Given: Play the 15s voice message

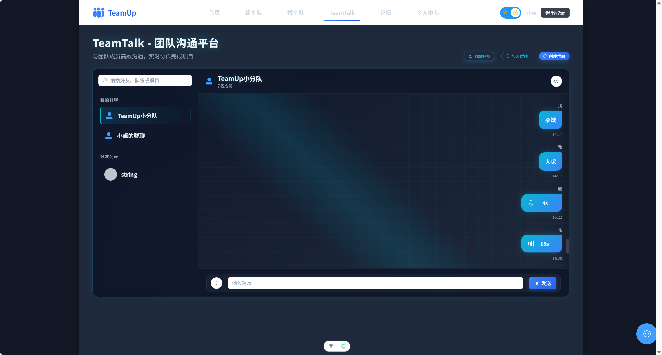Looking at the screenshot, I should pos(542,243).
